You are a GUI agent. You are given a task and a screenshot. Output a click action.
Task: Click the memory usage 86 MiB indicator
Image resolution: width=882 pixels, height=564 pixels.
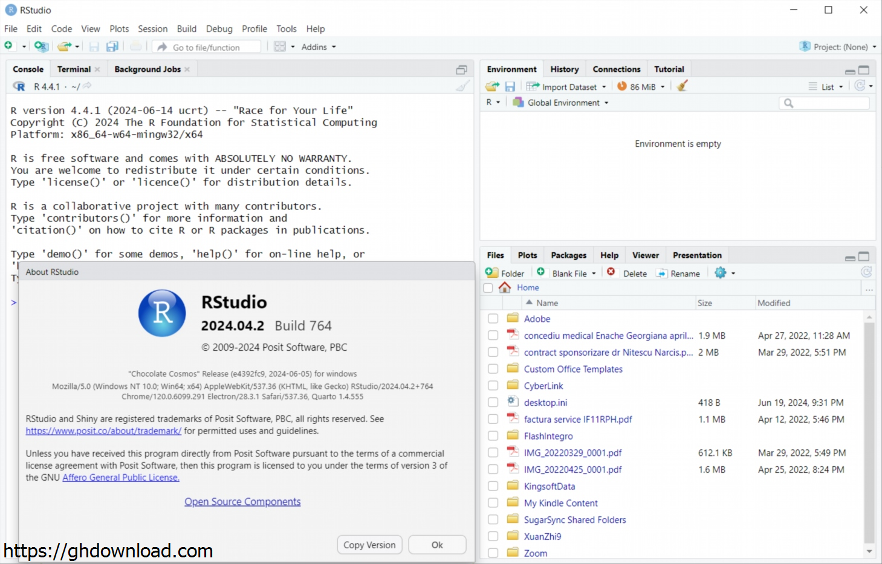point(641,86)
